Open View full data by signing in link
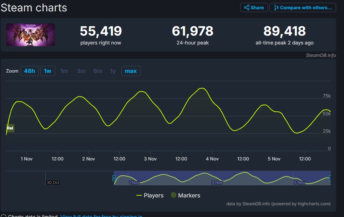 [101, 216]
